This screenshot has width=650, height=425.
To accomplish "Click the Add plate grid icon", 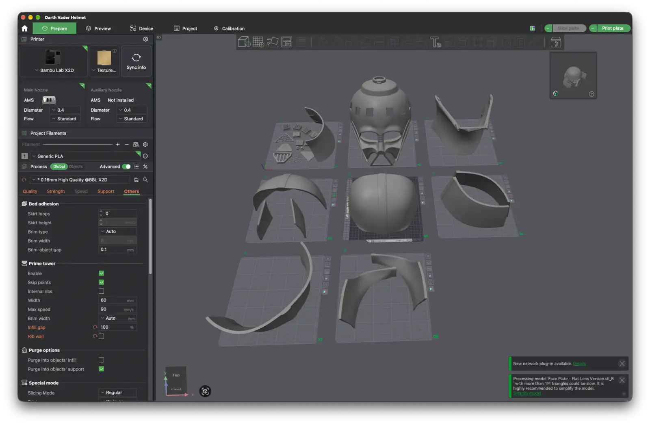I will tap(258, 42).
